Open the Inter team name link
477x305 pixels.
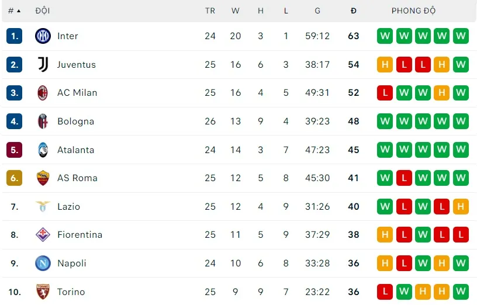tap(67, 36)
